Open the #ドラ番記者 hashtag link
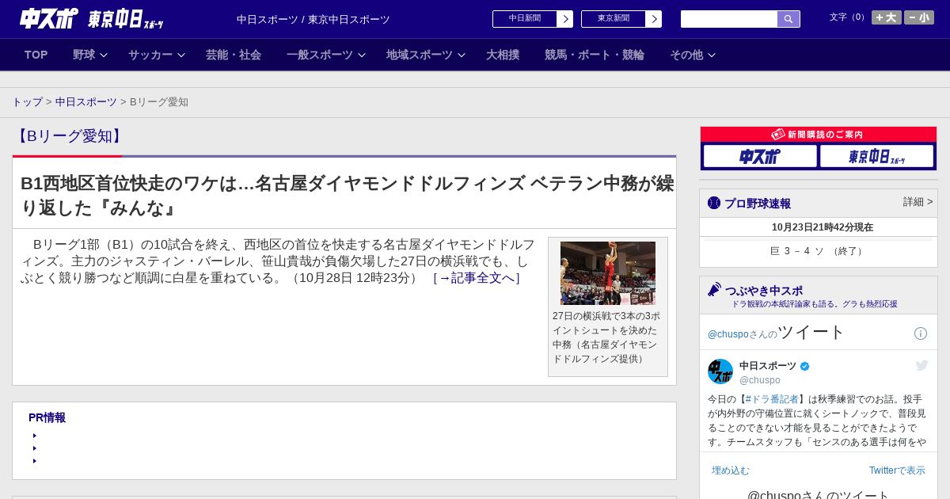 click(x=772, y=399)
